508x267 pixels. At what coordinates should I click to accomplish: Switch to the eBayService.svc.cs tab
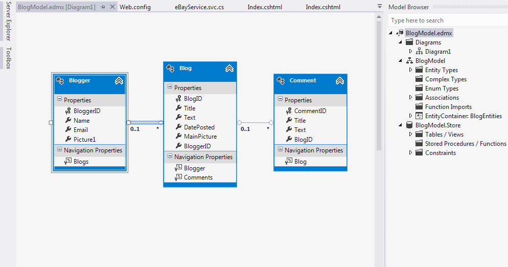[199, 7]
